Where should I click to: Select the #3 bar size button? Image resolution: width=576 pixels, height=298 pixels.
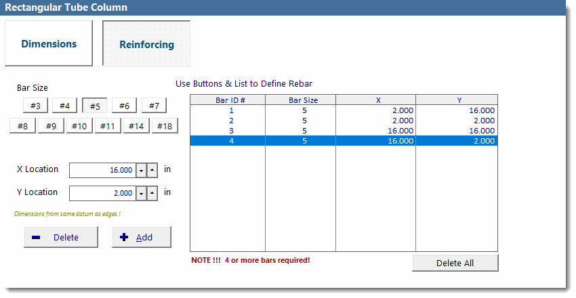(x=35, y=106)
